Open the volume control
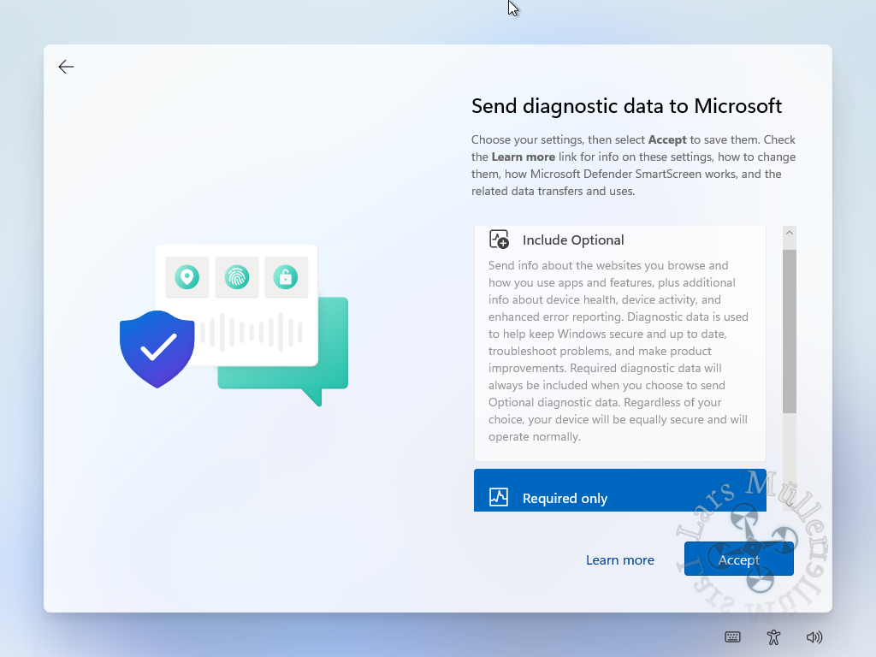The image size is (876, 657). tap(814, 636)
